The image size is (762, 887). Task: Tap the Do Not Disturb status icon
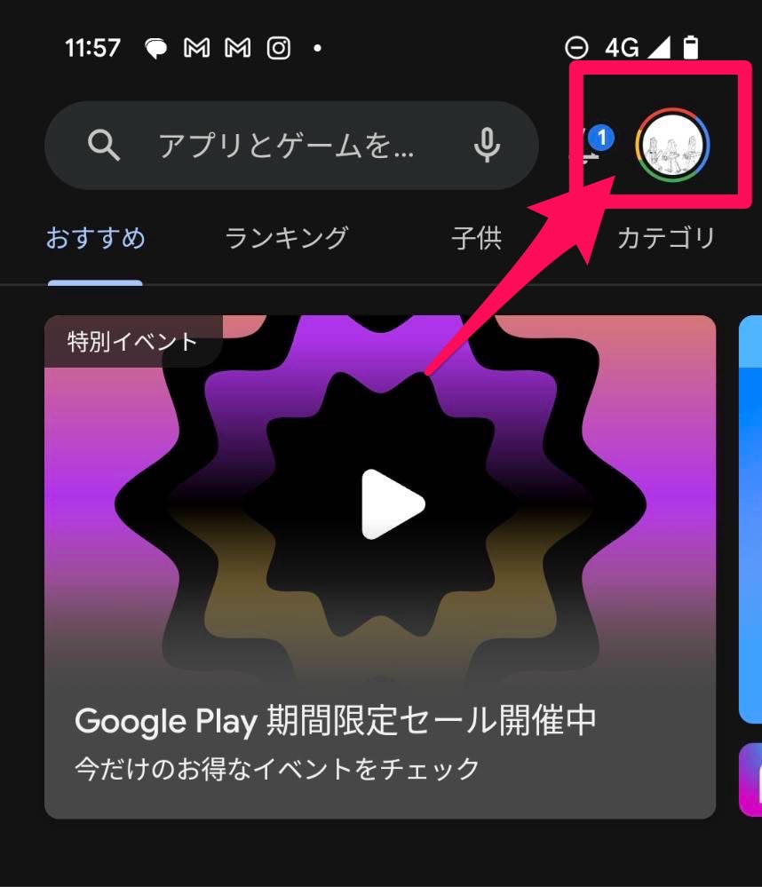pyautogui.click(x=576, y=48)
